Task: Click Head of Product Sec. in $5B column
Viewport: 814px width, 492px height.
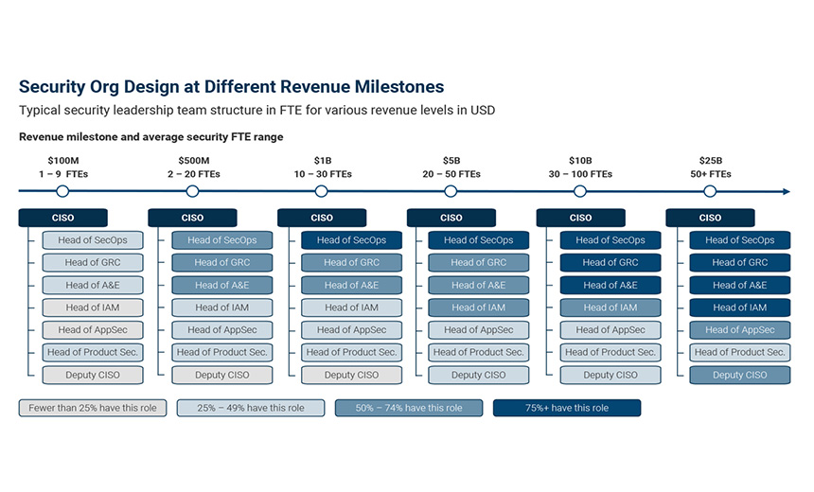Action: pyautogui.click(x=479, y=352)
